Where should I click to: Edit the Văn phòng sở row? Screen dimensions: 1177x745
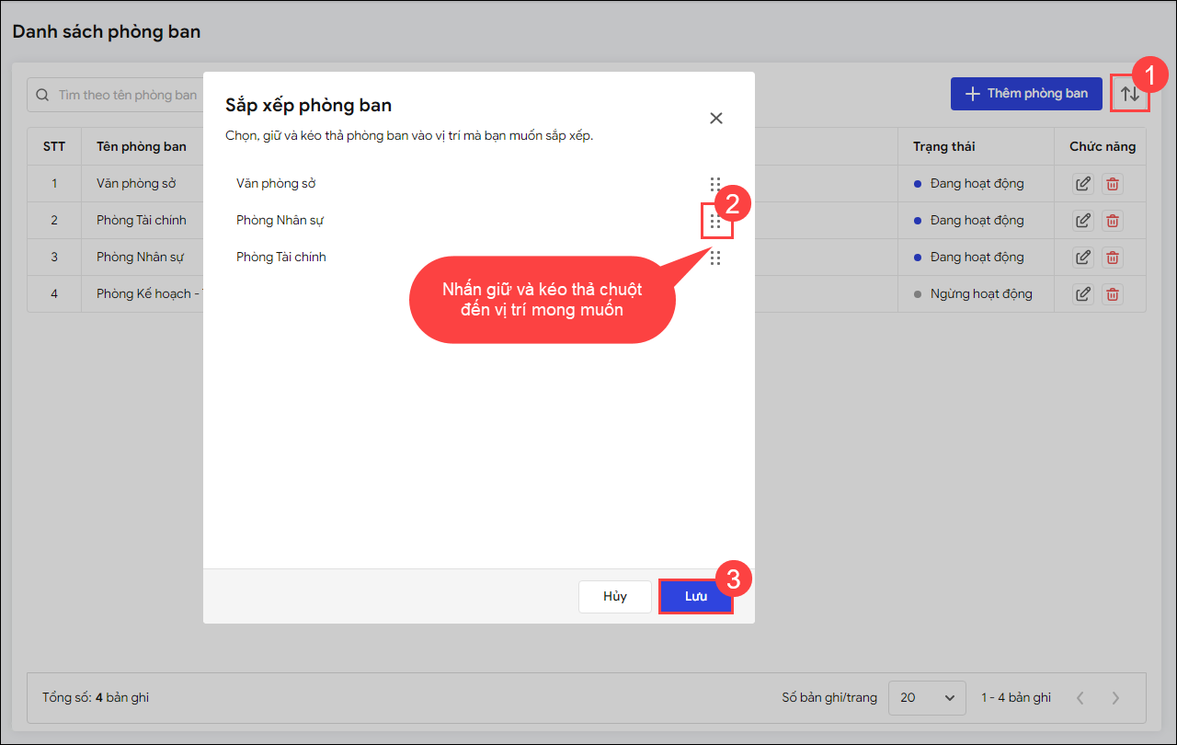tap(1083, 184)
